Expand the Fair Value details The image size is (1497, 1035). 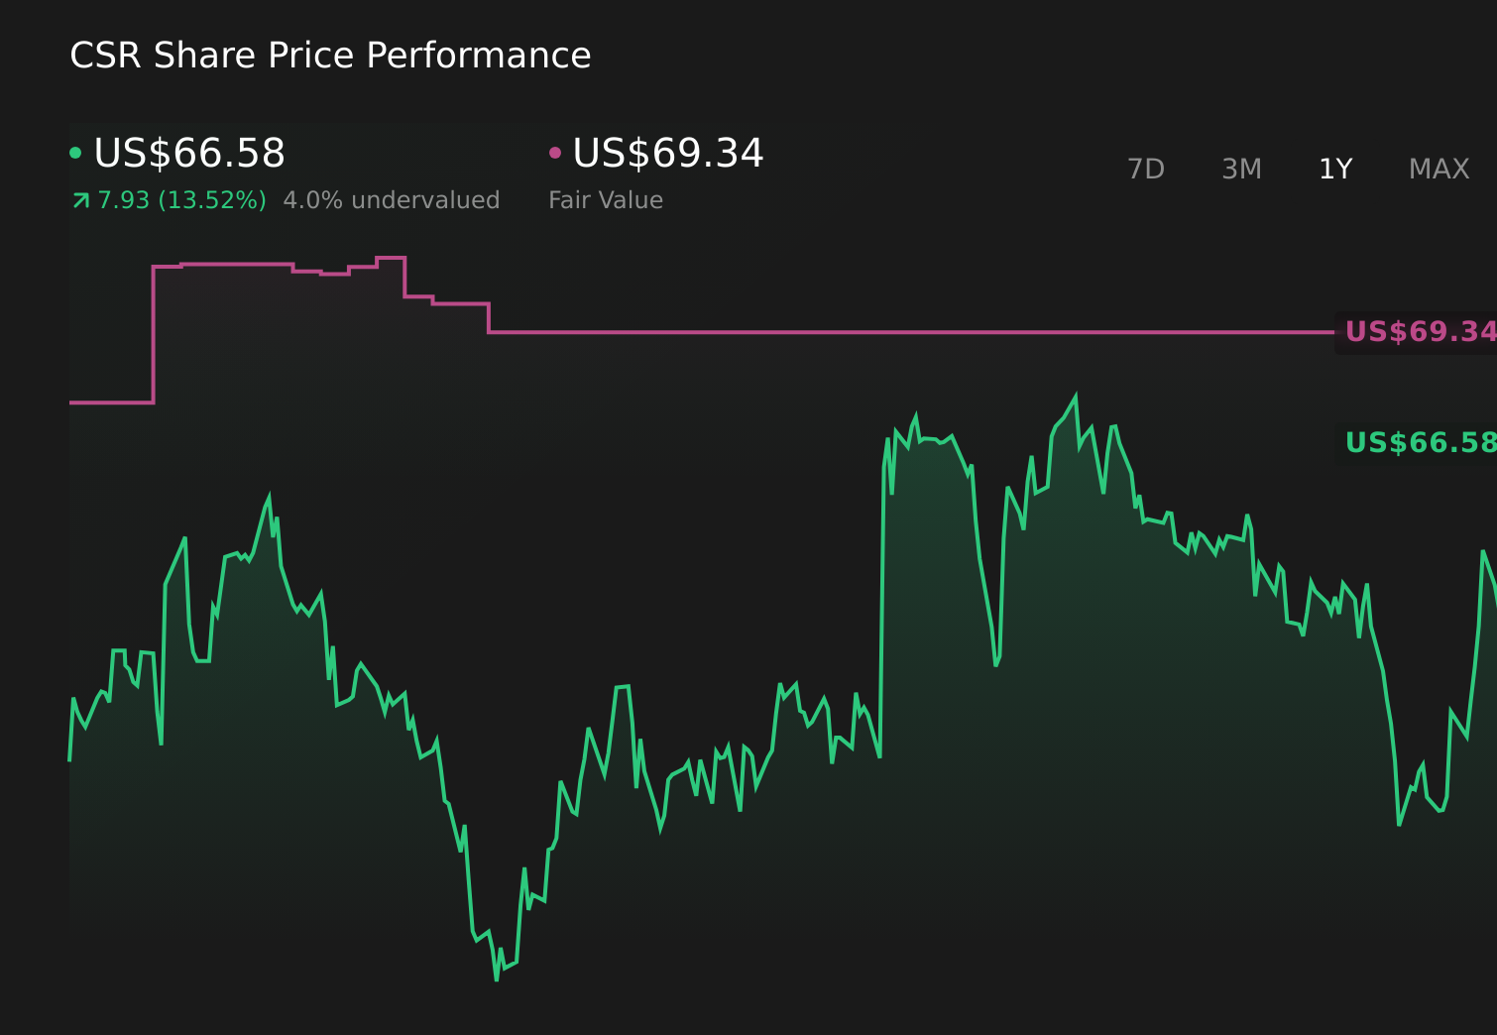pyautogui.click(x=606, y=199)
